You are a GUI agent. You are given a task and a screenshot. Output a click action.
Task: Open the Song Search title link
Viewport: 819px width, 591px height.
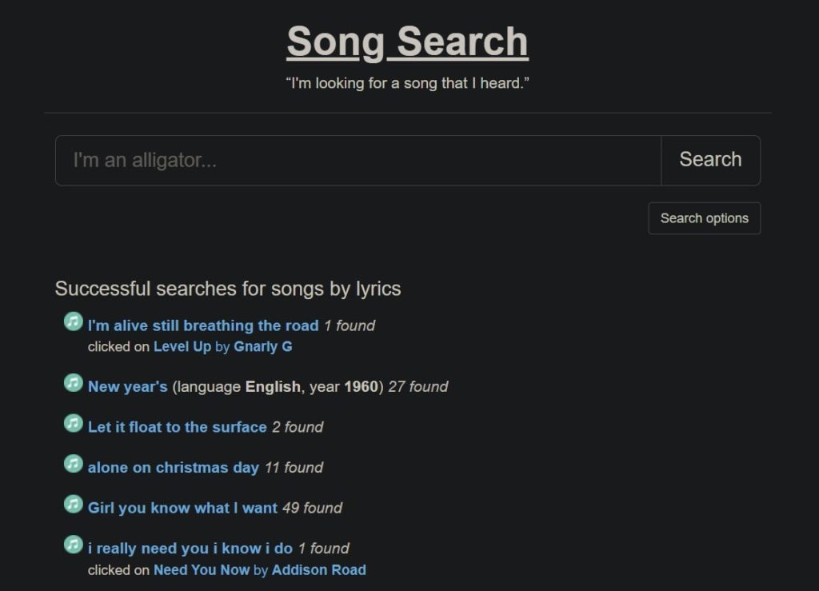[x=407, y=42]
